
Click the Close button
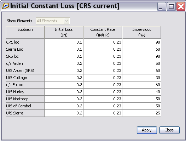click(169, 130)
